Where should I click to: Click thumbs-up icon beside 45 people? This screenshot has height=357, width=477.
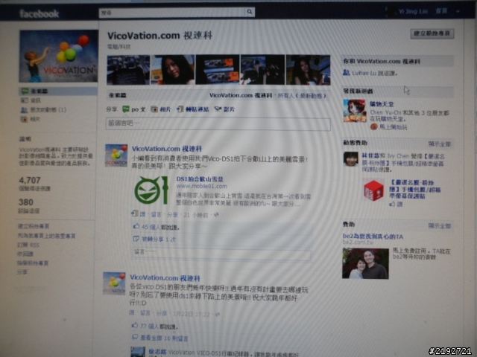(x=136, y=226)
